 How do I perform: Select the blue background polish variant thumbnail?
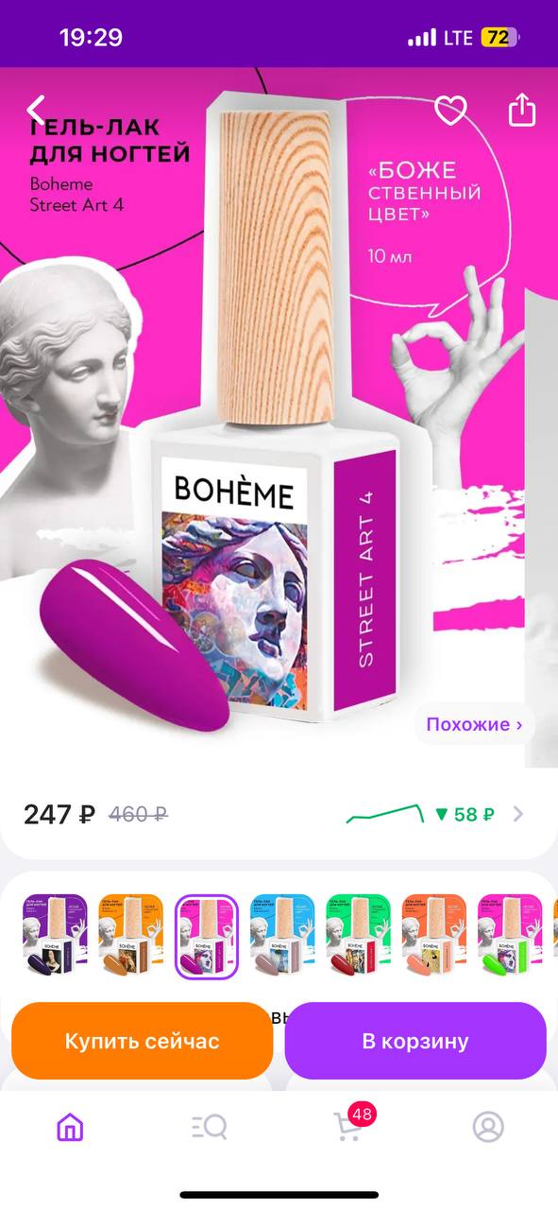[283, 936]
